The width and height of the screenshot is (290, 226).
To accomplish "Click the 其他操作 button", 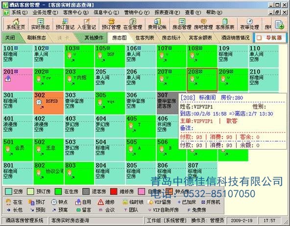I will point(94,38).
